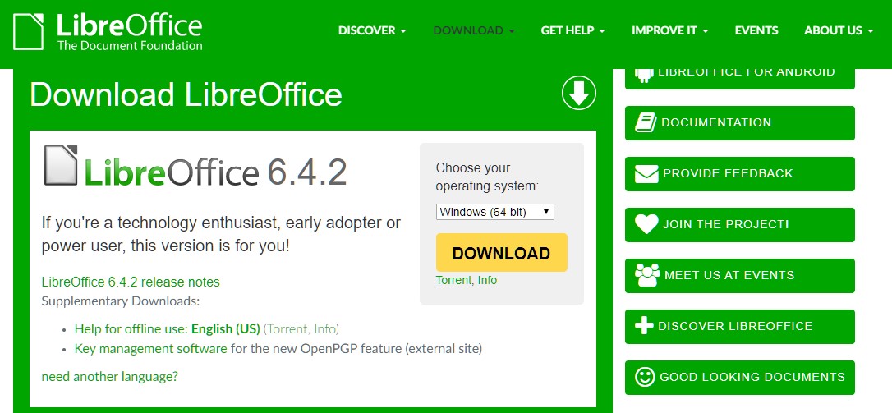The width and height of the screenshot is (892, 413).
Task: Click need another language link
Action: click(110, 377)
